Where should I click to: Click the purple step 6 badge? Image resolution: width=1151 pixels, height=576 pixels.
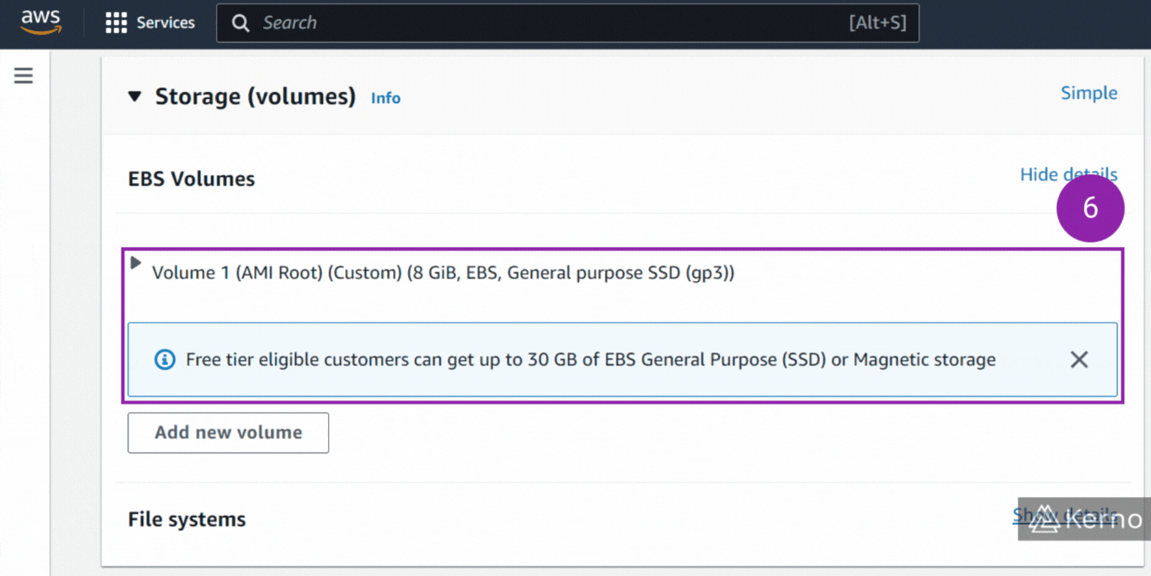pyautogui.click(x=1090, y=208)
